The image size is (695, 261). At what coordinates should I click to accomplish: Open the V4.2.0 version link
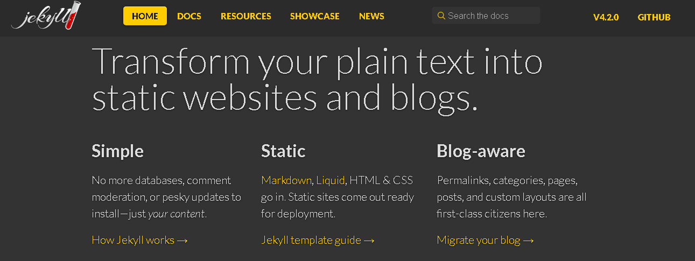[606, 17]
